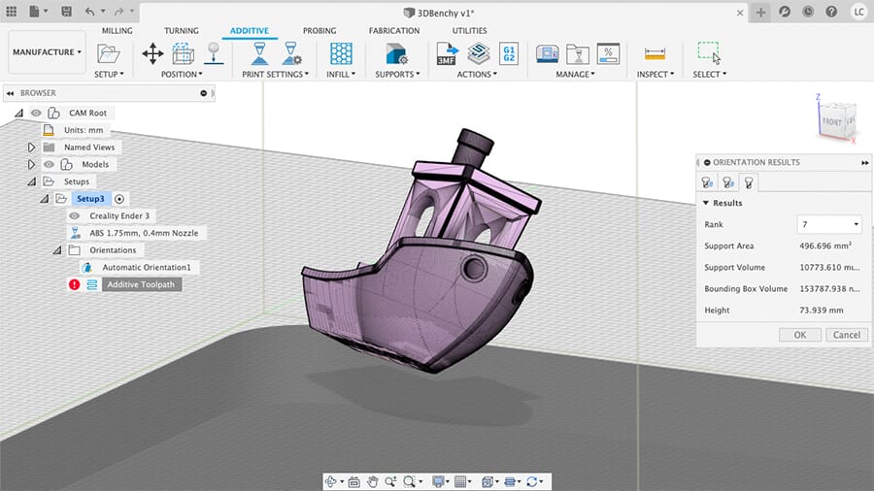Open the Display Settings monitor icon

[438, 481]
